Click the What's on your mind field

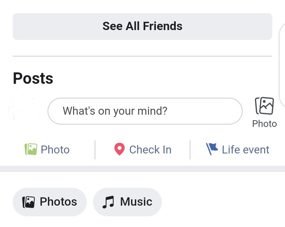(x=144, y=111)
